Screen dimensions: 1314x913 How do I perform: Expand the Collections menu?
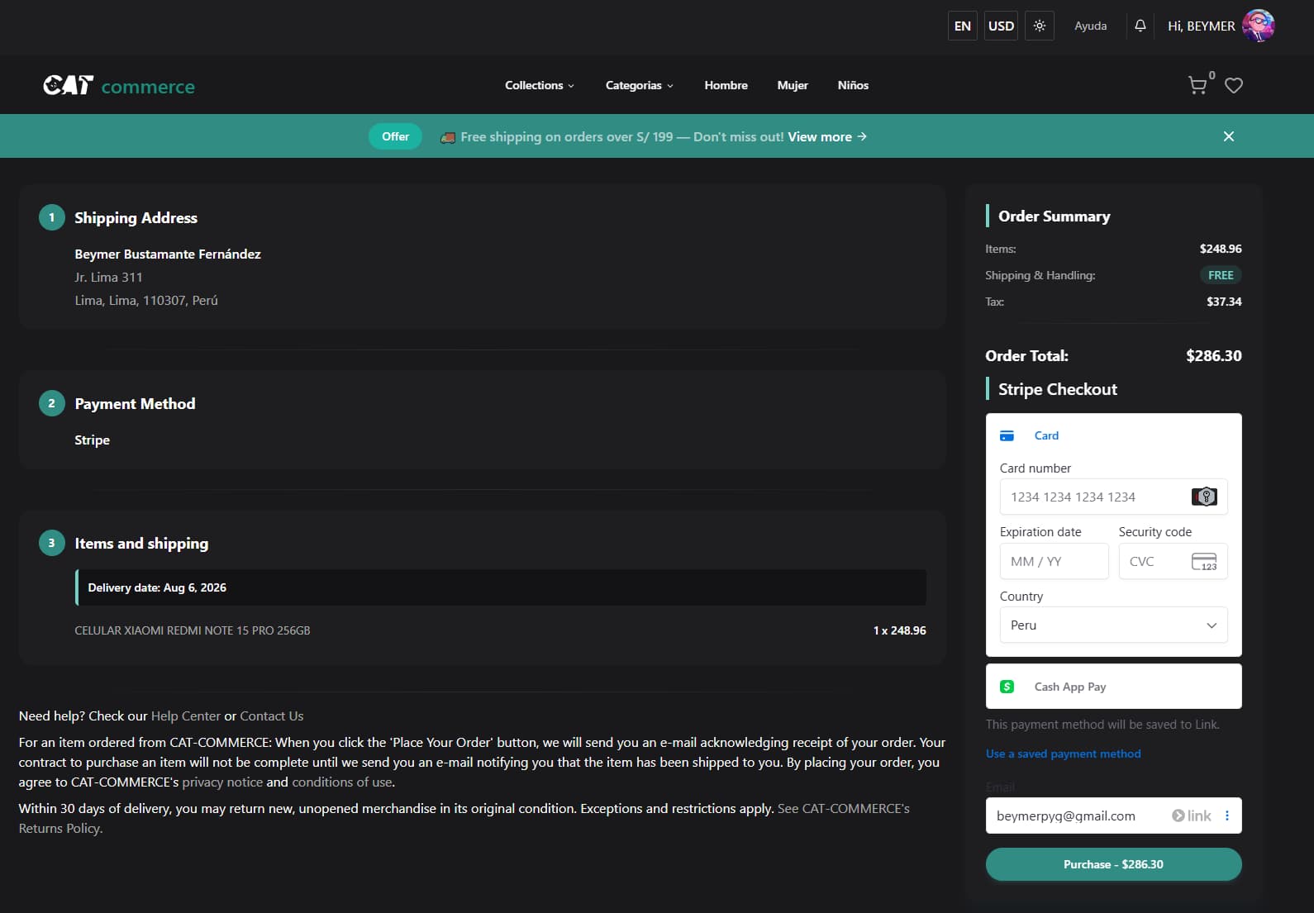click(540, 85)
